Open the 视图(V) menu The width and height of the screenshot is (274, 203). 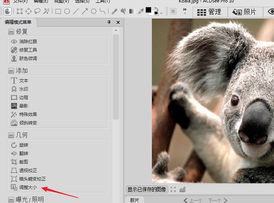(61, 1)
